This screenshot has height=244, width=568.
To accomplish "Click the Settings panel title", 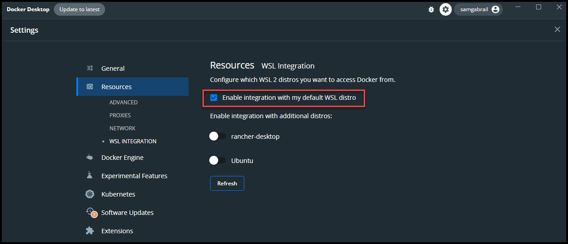I will pyautogui.click(x=24, y=30).
